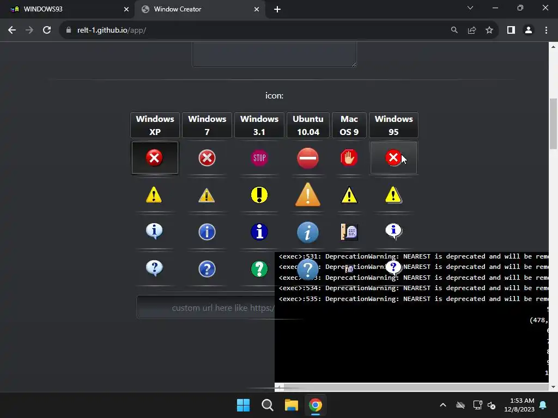Choose the Windows 3.1 green question icon
Screen dimensions: 558x418
click(x=259, y=269)
